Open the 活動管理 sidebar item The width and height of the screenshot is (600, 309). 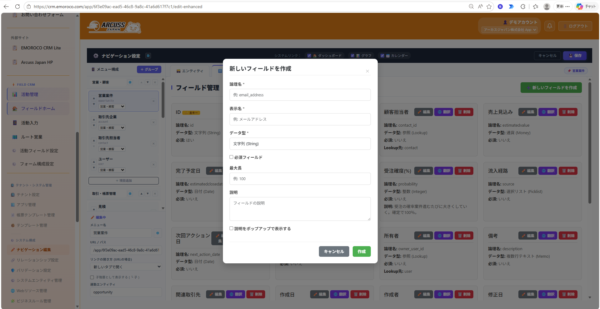(x=38, y=94)
